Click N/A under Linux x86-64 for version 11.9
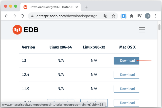 click(61, 89)
